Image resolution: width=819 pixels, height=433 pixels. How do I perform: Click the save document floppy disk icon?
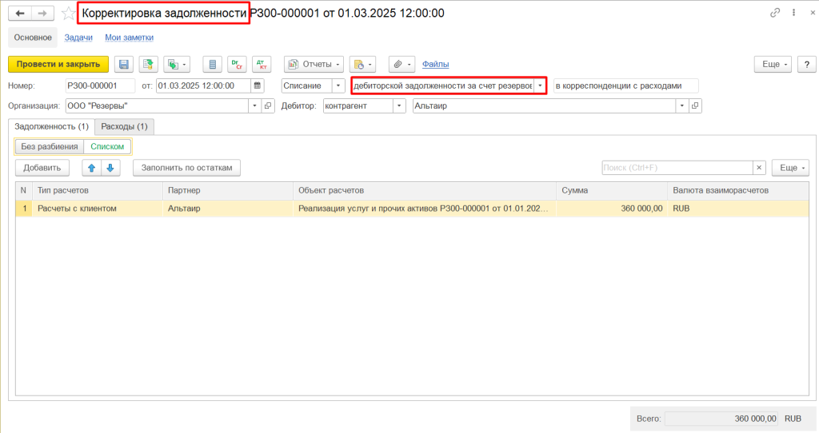coord(124,64)
